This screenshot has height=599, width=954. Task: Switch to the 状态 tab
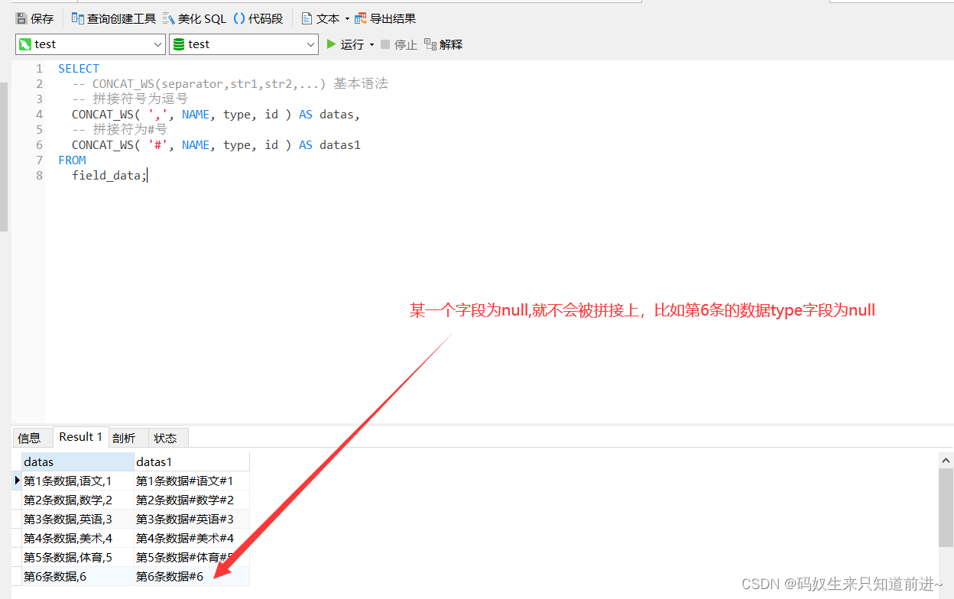click(x=167, y=437)
